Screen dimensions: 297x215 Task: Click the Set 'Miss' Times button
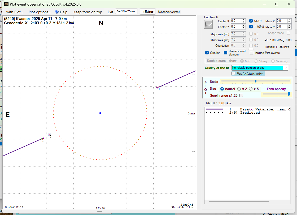coord(126,11)
